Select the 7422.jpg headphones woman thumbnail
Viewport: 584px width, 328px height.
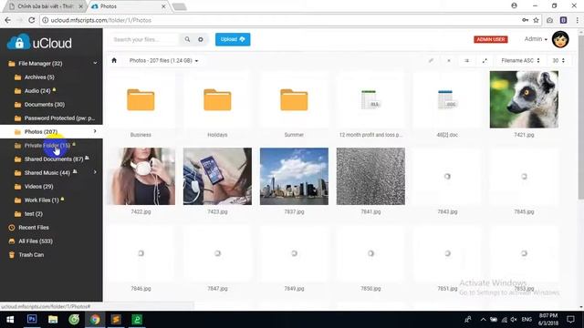(x=141, y=176)
